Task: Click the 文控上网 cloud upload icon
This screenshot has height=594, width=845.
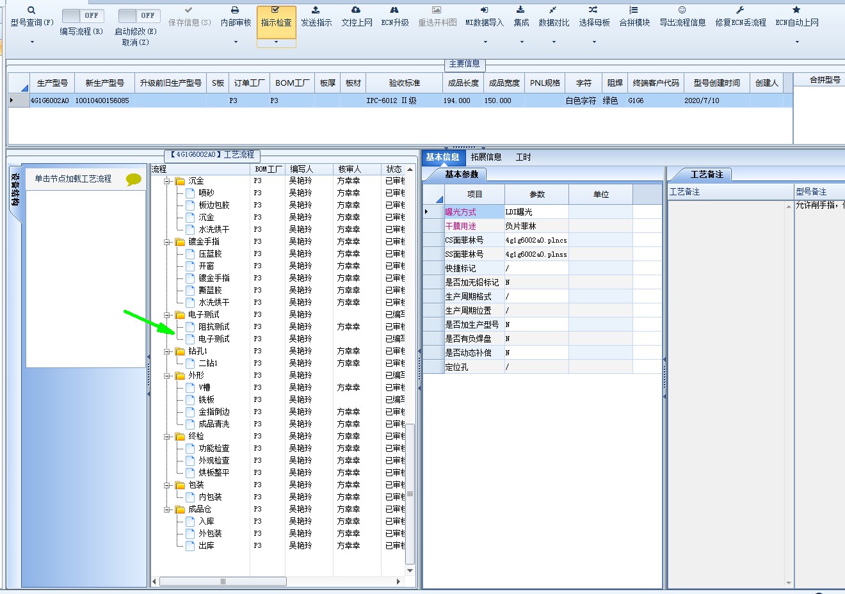Action: (356, 10)
